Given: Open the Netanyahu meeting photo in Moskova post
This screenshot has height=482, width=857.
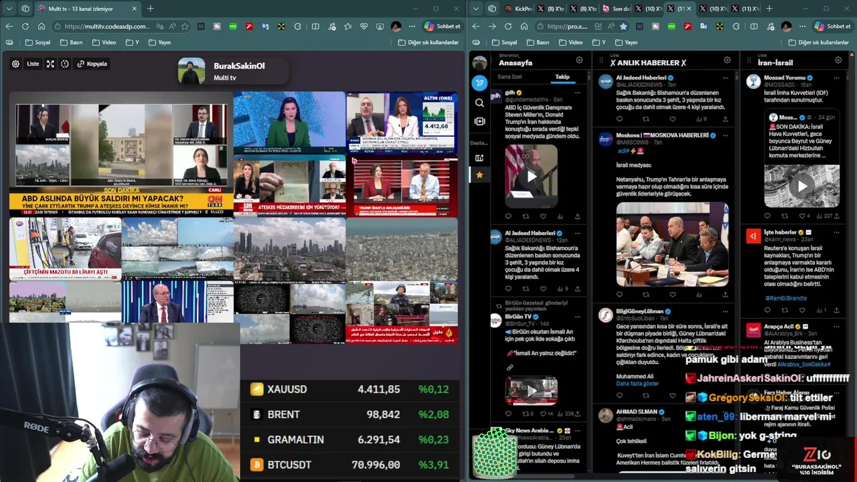Looking at the screenshot, I should click(x=672, y=244).
